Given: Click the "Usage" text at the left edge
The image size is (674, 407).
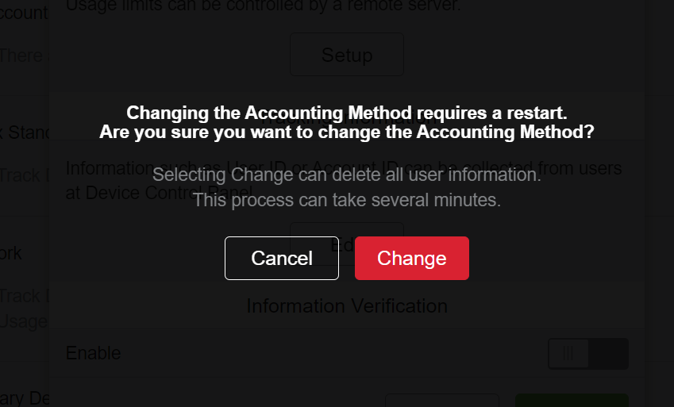Looking at the screenshot, I should point(24,321).
